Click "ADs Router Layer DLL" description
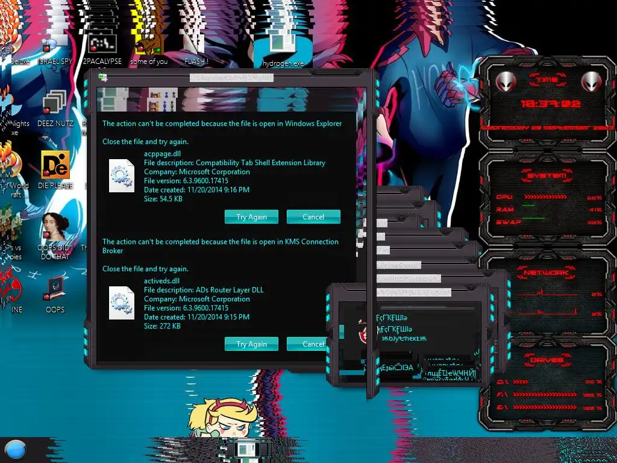The image size is (617, 463). [x=230, y=290]
